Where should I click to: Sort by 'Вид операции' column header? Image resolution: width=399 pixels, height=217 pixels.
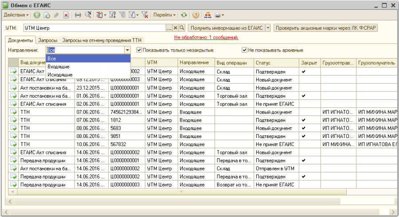coord(234,63)
